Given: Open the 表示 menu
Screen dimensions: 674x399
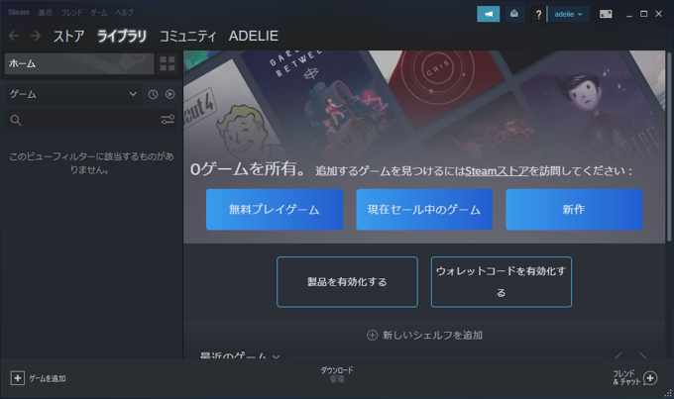Looking at the screenshot, I should [46, 13].
